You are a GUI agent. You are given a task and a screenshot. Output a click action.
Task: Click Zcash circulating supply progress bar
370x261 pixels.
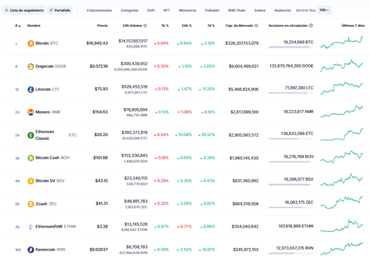pyautogui.click(x=291, y=208)
